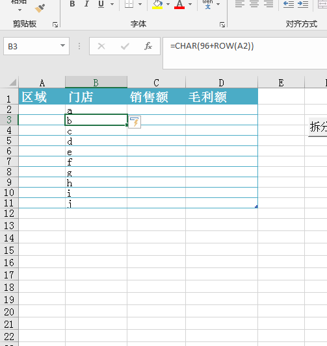Open phonetic guide dropdown arrow
The width and height of the screenshot is (327, 346).
click(x=218, y=4)
